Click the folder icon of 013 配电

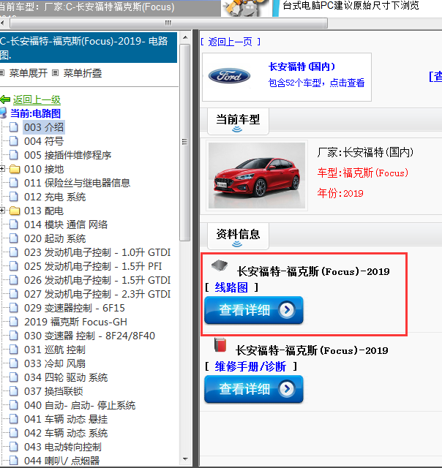pyautogui.click(x=15, y=211)
